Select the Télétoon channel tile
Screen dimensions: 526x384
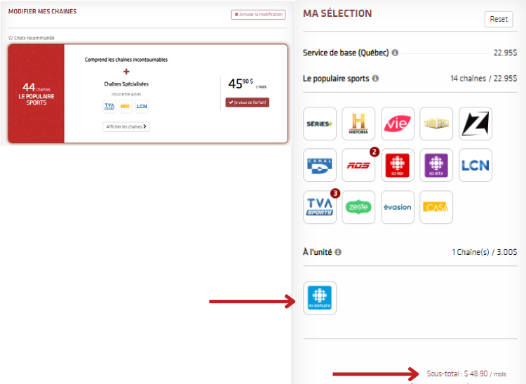436,124
